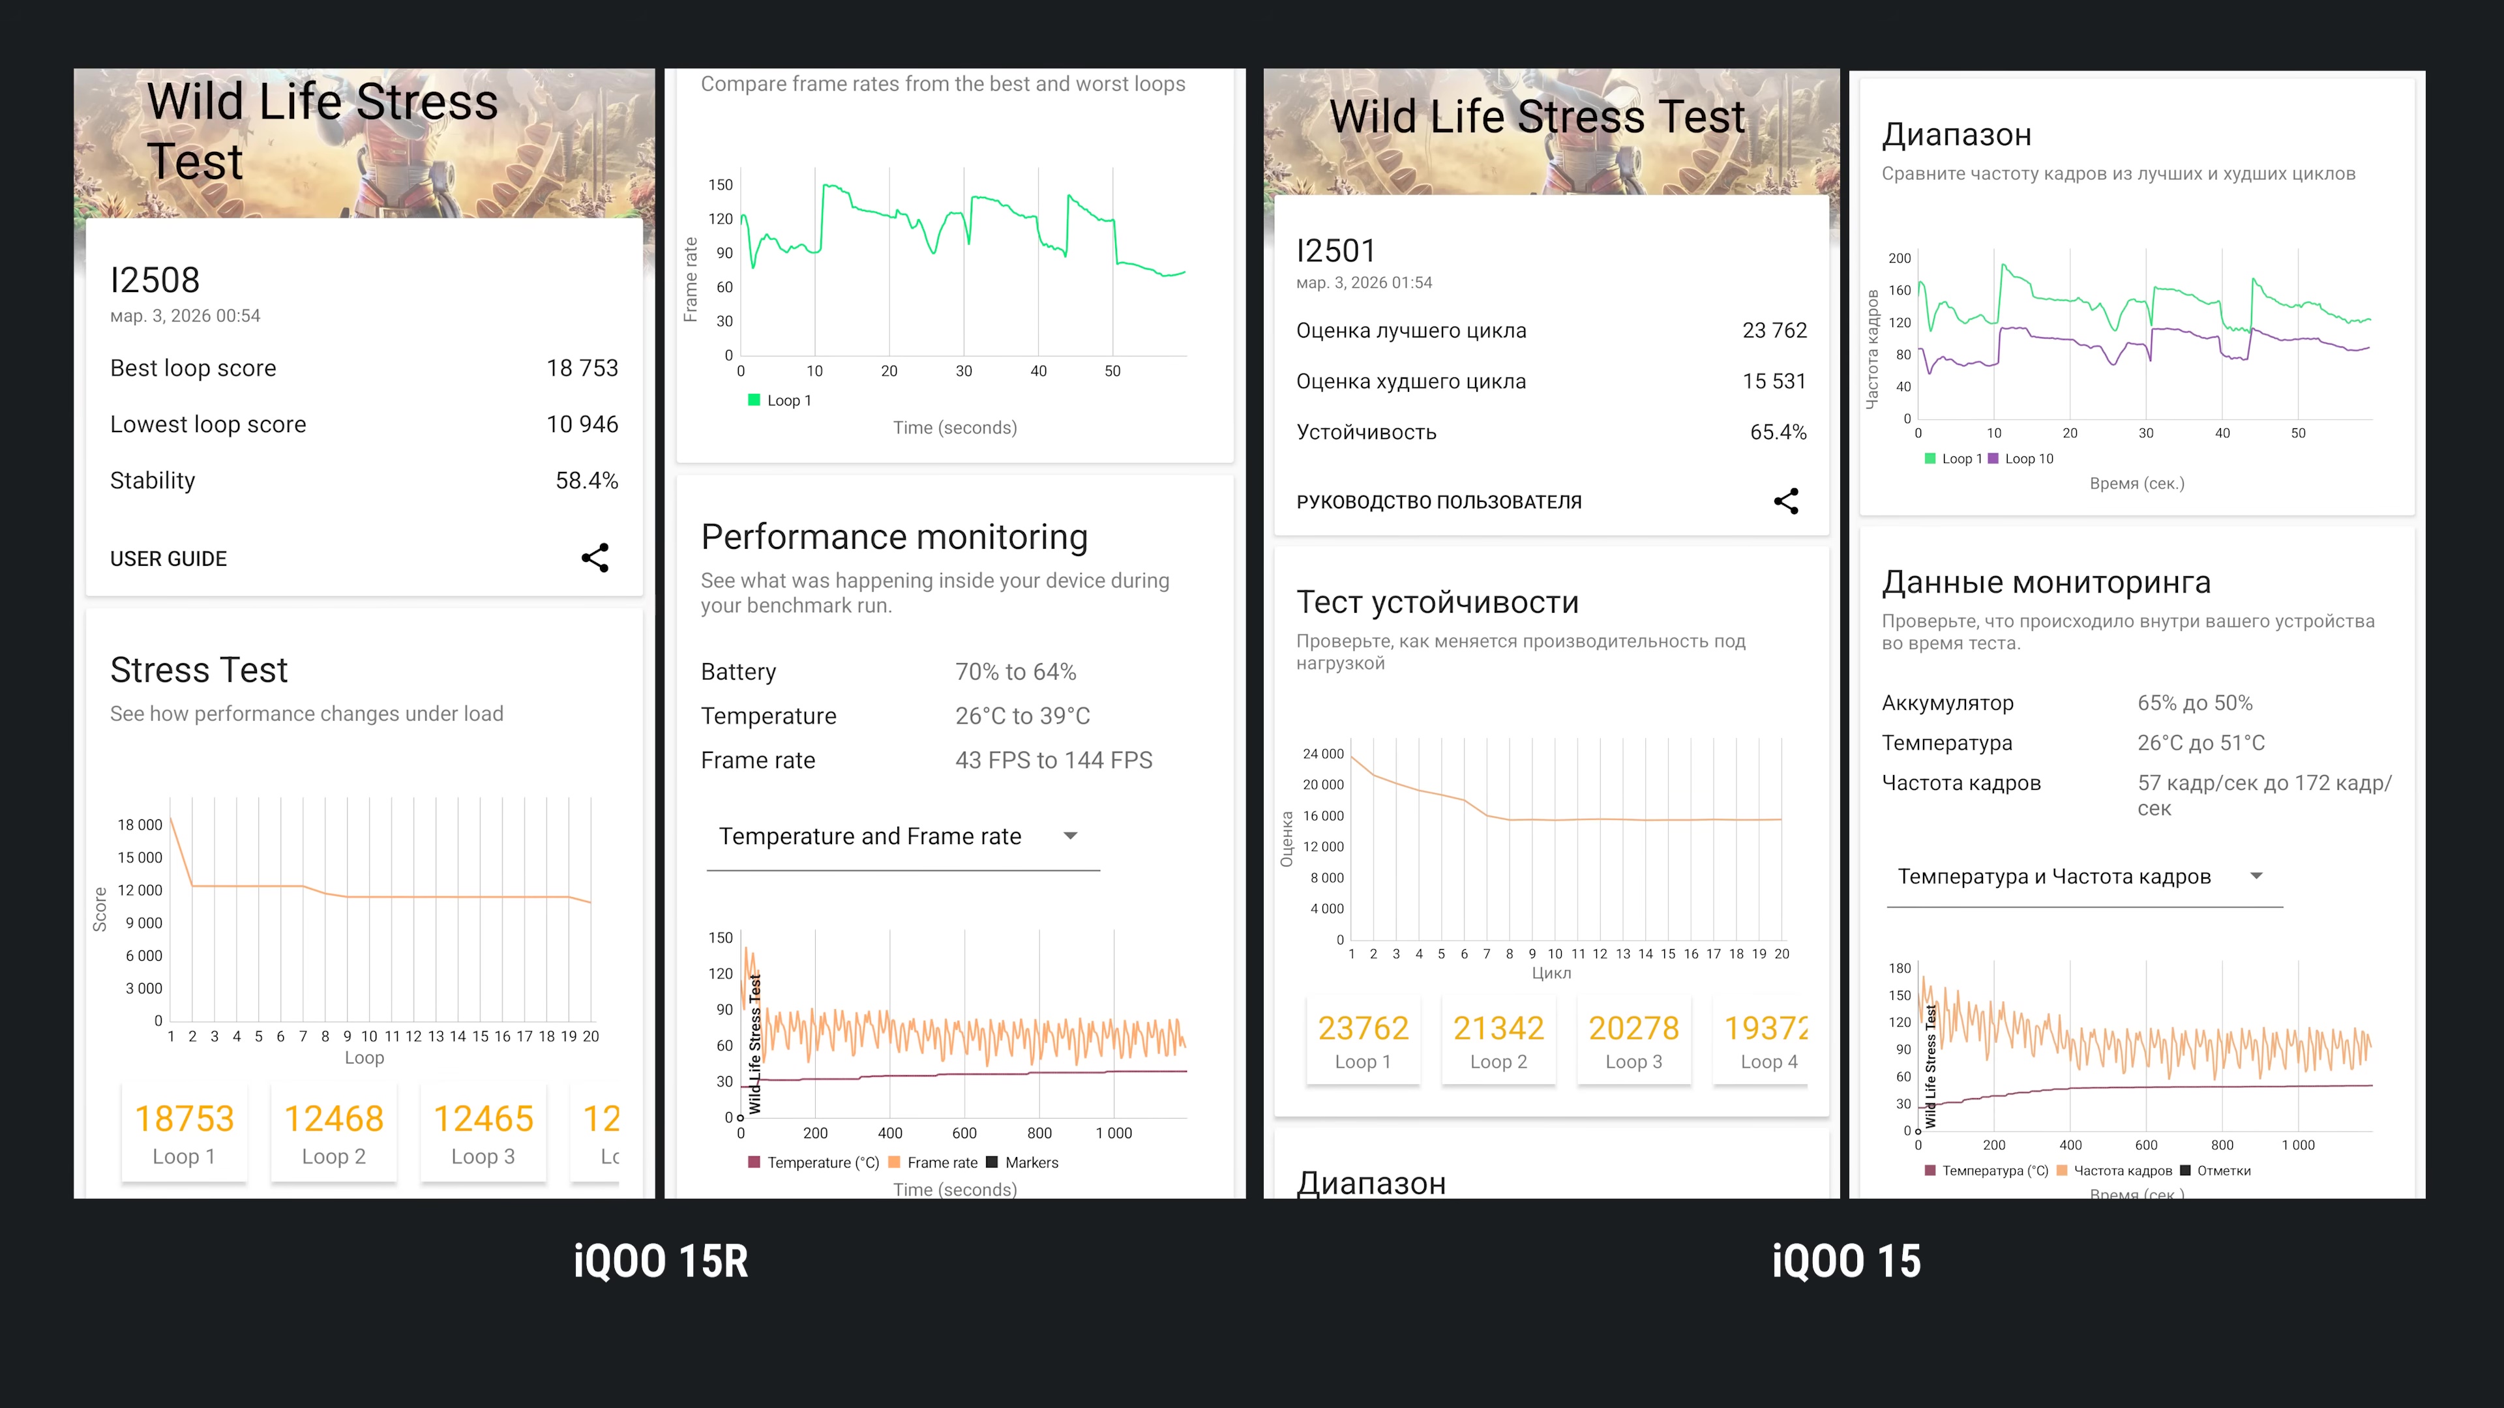This screenshot has height=1408, width=2504.
Task: Select the Loop 2 score card 21342
Action: pyautogui.click(x=1498, y=1041)
